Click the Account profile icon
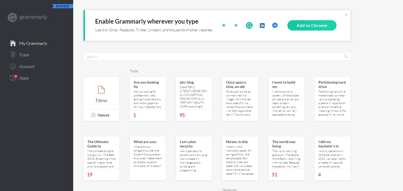Viewport: 403px width, 191px height. point(13,66)
